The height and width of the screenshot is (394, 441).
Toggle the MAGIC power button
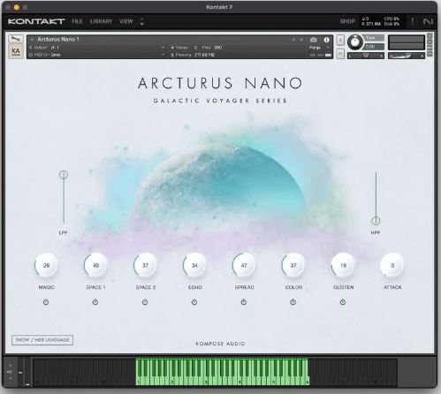pyautogui.click(x=46, y=302)
